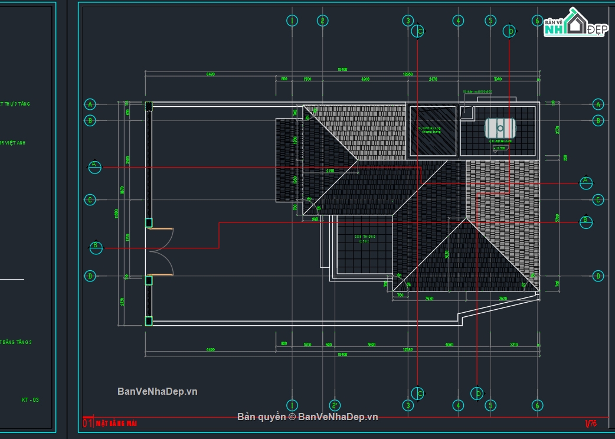This screenshot has width=615, height=439.
Task: Click grid bubble 6 top right
Action: click(x=537, y=19)
